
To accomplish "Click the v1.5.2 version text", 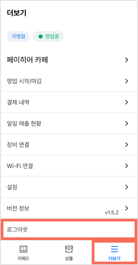I will click(x=112, y=213).
